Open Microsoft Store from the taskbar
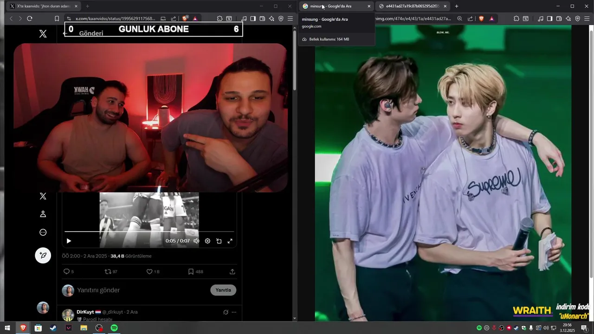594x334 pixels. (x=38, y=328)
